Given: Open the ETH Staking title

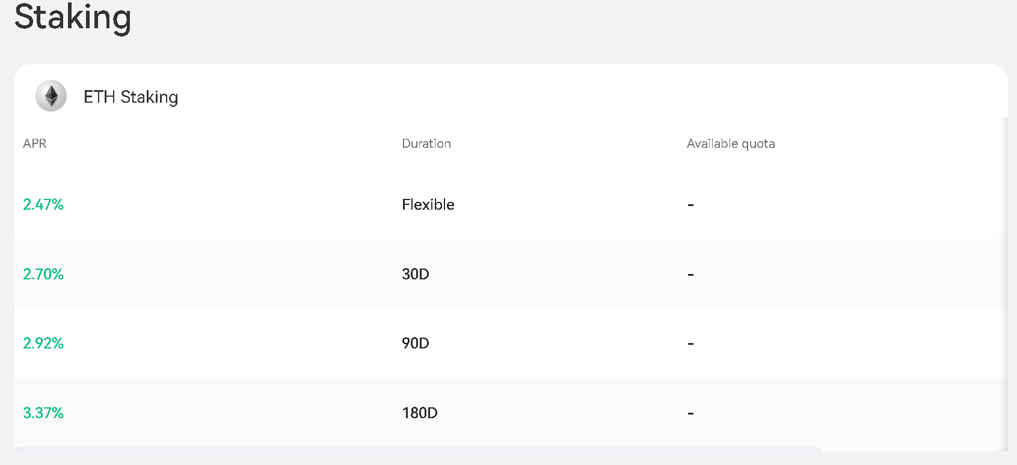Looking at the screenshot, I should click(x=131, y=97).
